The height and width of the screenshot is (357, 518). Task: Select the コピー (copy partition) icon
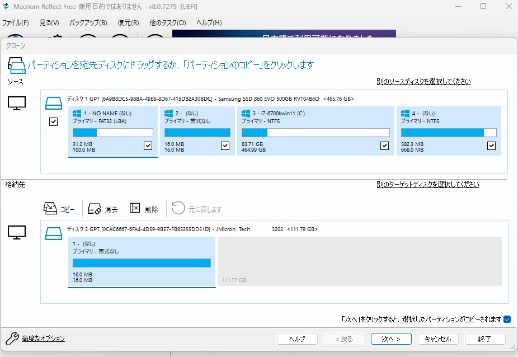(51, 208)
